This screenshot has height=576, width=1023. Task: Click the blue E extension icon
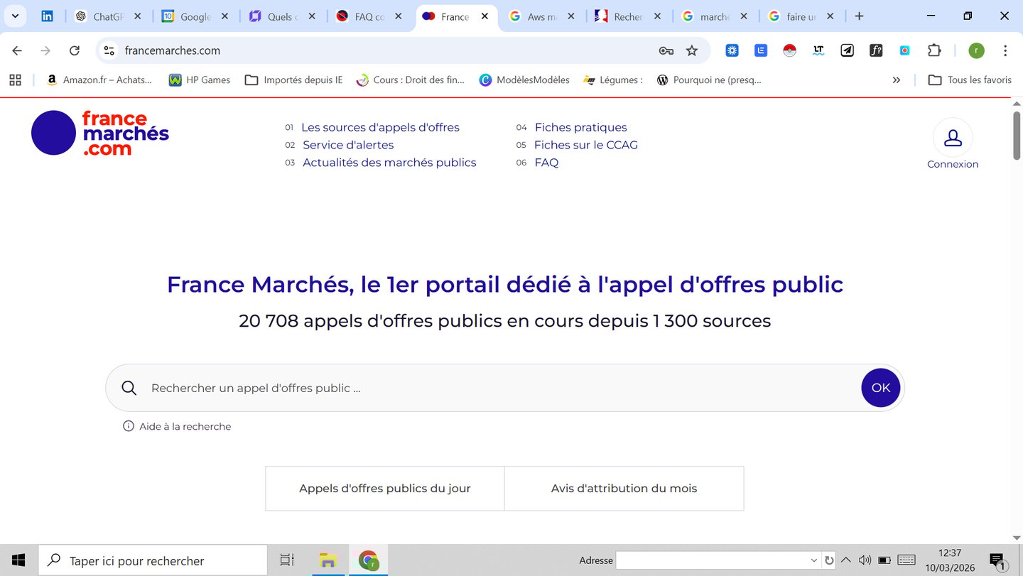click(761, 50)
